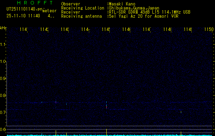Click the 0.9 frequency axis label

[x=3, y=79]
